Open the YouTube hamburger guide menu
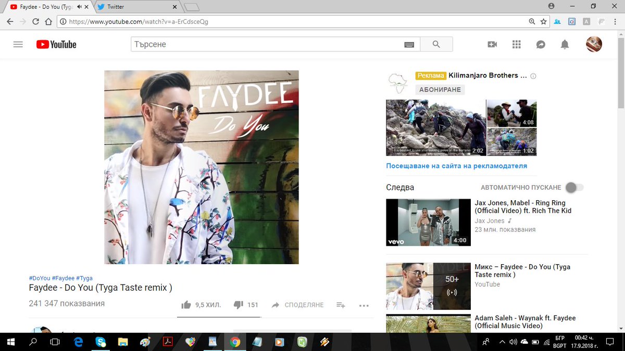Image resolution: width=625 pixels, height=351 pixels. [18, 45]
